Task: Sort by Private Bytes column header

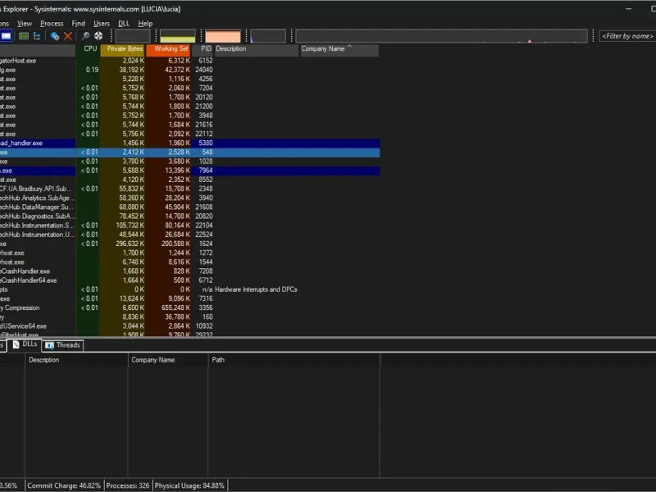Action: pos(122,49)
